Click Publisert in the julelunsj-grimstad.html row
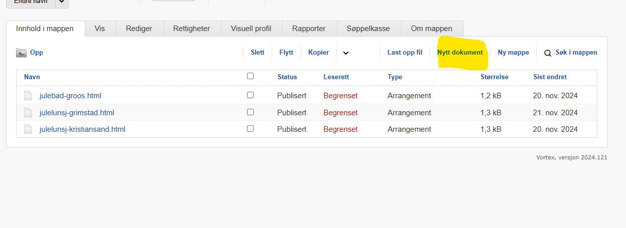Image resolution: width=626 pixels, height=228 pixels. tap(292, 113)
